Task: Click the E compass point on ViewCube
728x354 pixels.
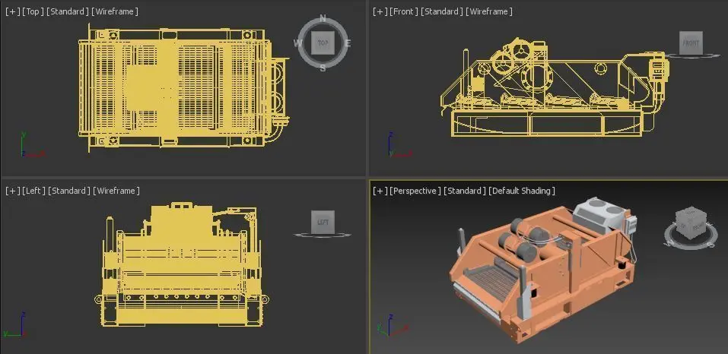Action: click(x=348, y=43)
